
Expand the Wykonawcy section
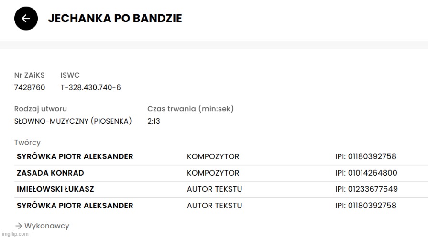[x=47, y=226]
